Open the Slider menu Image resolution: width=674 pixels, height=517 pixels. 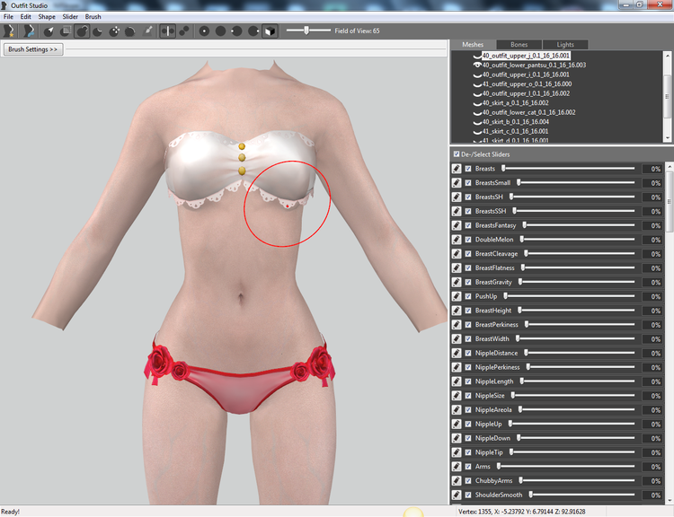70,17
